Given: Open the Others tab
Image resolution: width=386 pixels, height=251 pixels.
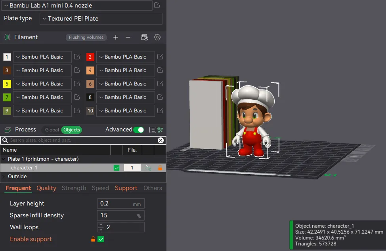Looking at the screenshot, I should click(153, 188).
